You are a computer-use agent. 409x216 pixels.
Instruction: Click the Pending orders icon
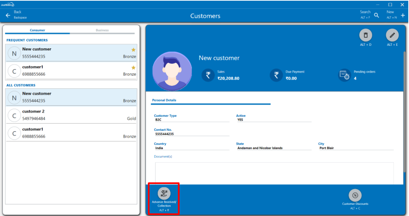344,75
